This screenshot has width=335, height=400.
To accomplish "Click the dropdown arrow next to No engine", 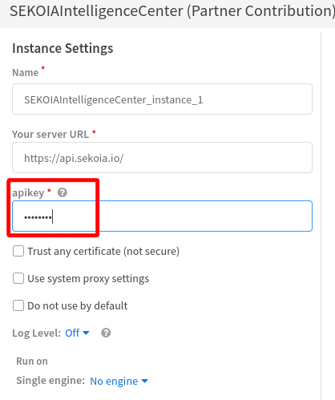I will pyautogui.click(x=144, y=382).
